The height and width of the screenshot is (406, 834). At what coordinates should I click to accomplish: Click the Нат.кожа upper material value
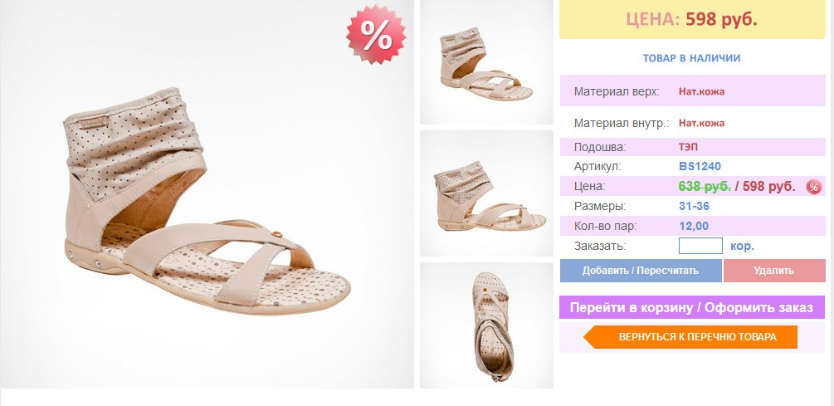[701, 91]
